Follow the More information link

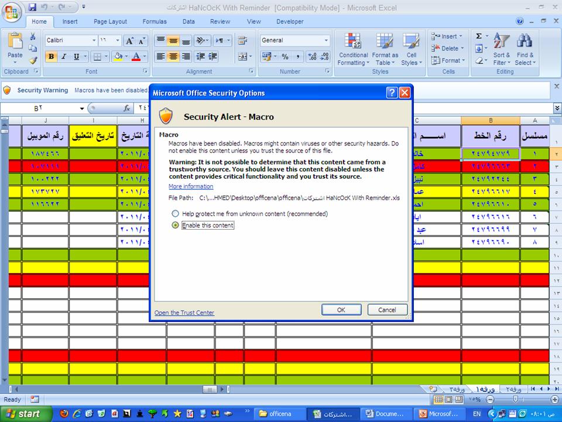click(x=191, y=186)
